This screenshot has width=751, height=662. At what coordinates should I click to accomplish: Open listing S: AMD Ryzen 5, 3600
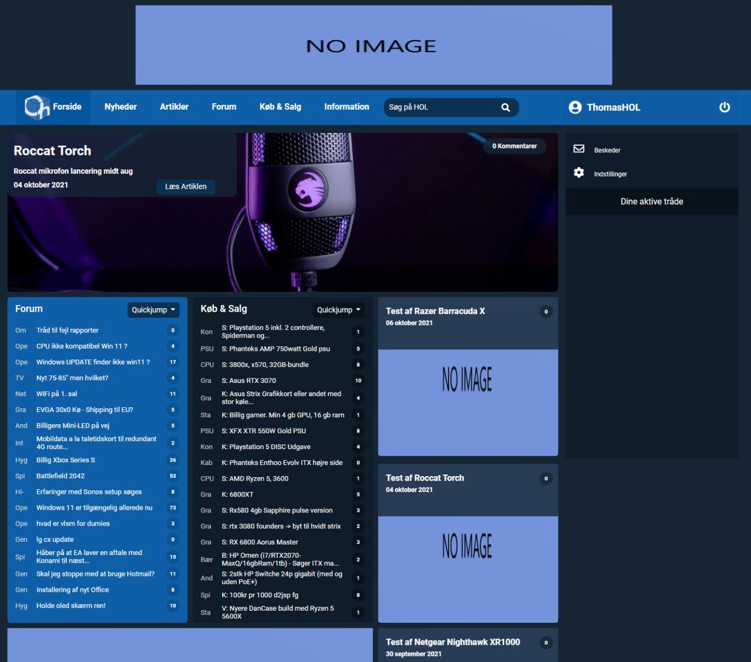click(255, 479)
